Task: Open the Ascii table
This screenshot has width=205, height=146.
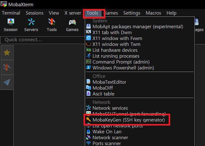Action: (x=103, y=94)
